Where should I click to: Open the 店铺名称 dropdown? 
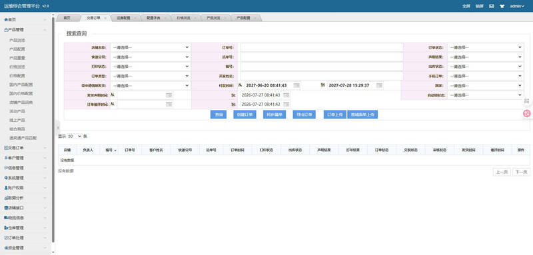(151, 47)
